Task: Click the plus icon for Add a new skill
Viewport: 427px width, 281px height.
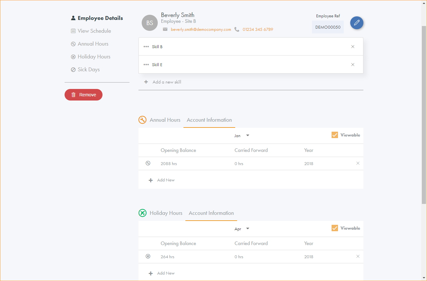Action: (146, 82)
